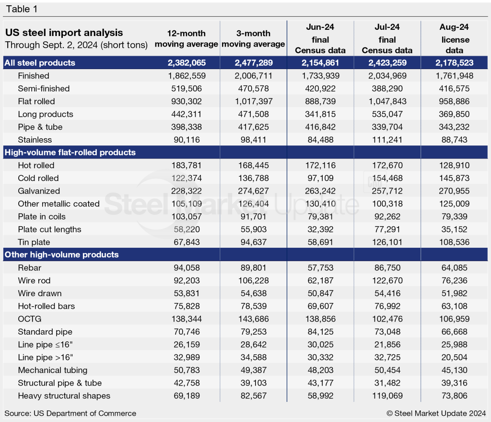Click the Aug-24 total value 2,178,523
Viewport: 491px width, 422px height.
(454, 62)
